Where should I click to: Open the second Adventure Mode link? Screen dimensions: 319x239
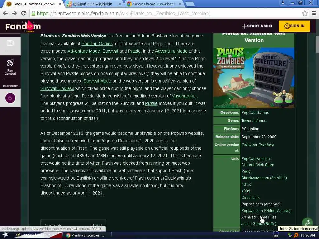tap(171, 51)
